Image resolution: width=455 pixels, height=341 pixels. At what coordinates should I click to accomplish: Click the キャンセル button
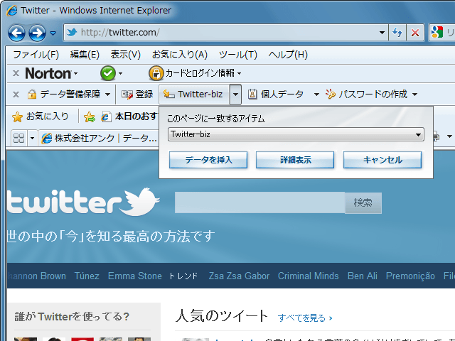click(382, 160)
